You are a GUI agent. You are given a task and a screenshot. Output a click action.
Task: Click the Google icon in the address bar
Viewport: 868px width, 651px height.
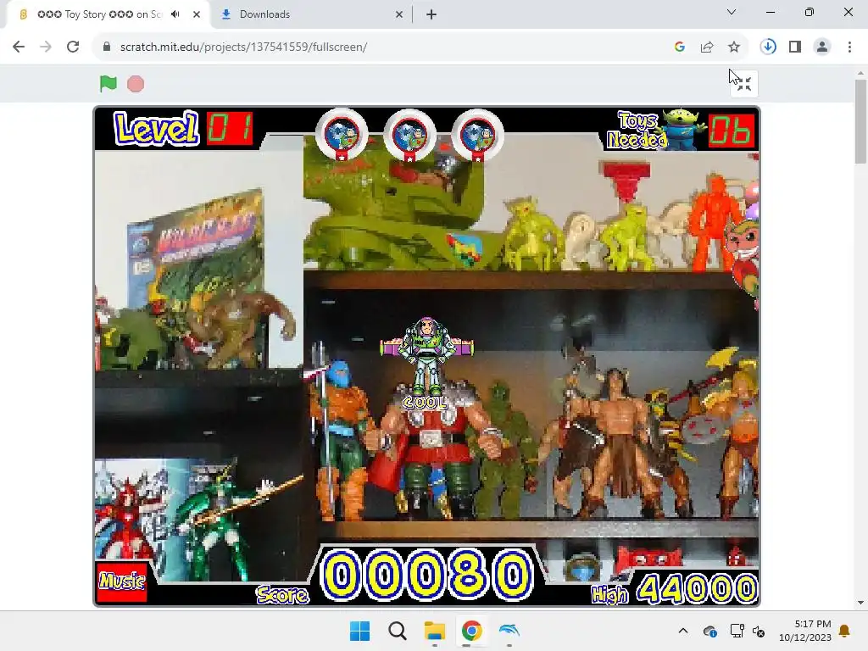click(680, 47)
